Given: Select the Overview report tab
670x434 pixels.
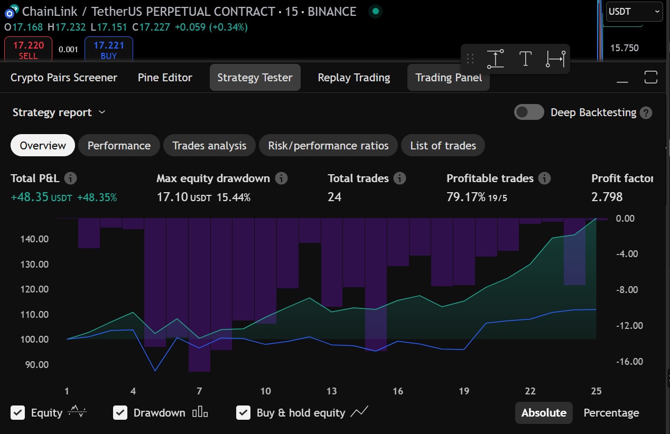Looking at the screenshot, I should tap(43, 145).
